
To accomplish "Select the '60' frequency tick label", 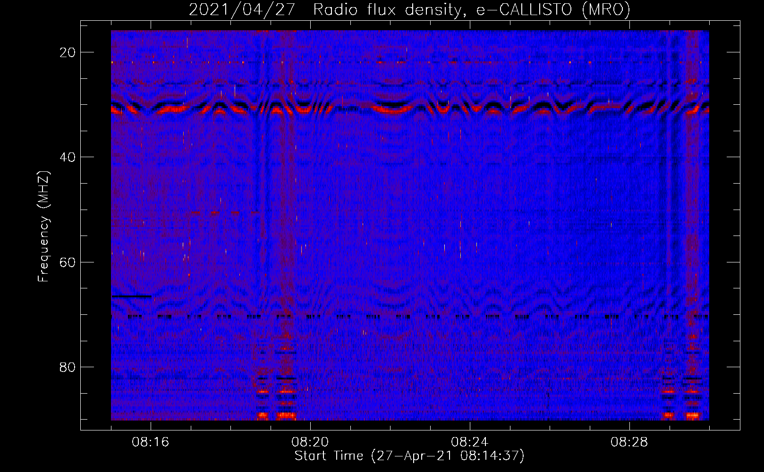I will [68, 262].
